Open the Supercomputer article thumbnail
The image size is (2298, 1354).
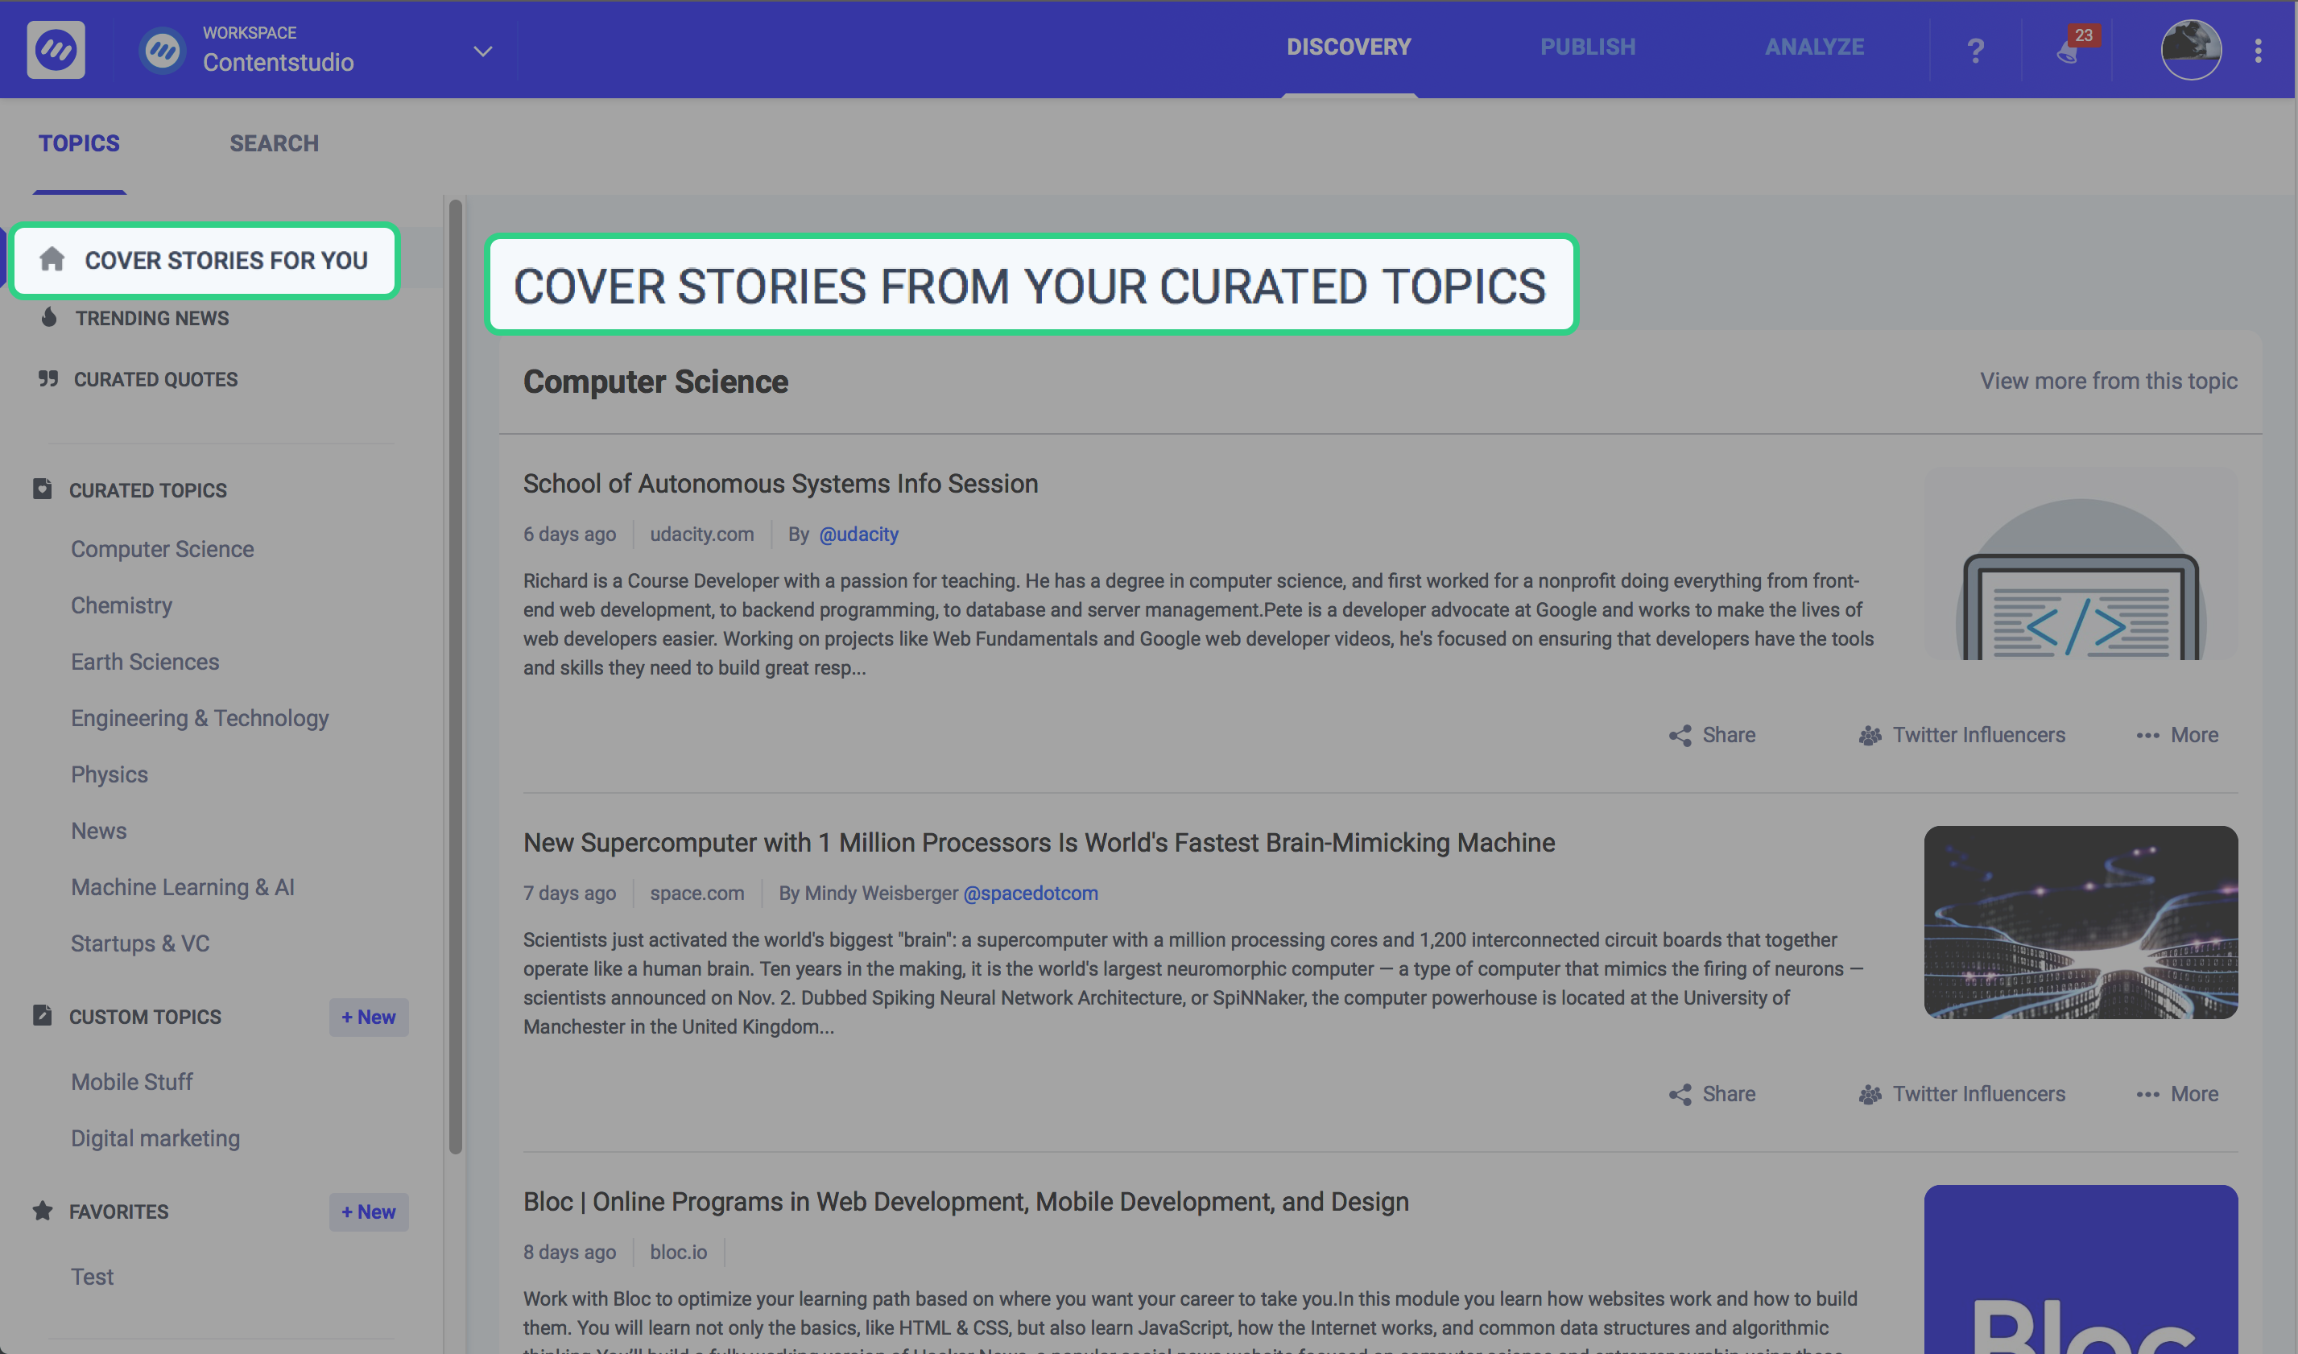tap(2080, 922)
